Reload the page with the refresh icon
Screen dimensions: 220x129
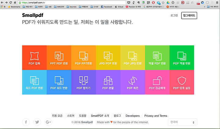(x=11, y=2)
